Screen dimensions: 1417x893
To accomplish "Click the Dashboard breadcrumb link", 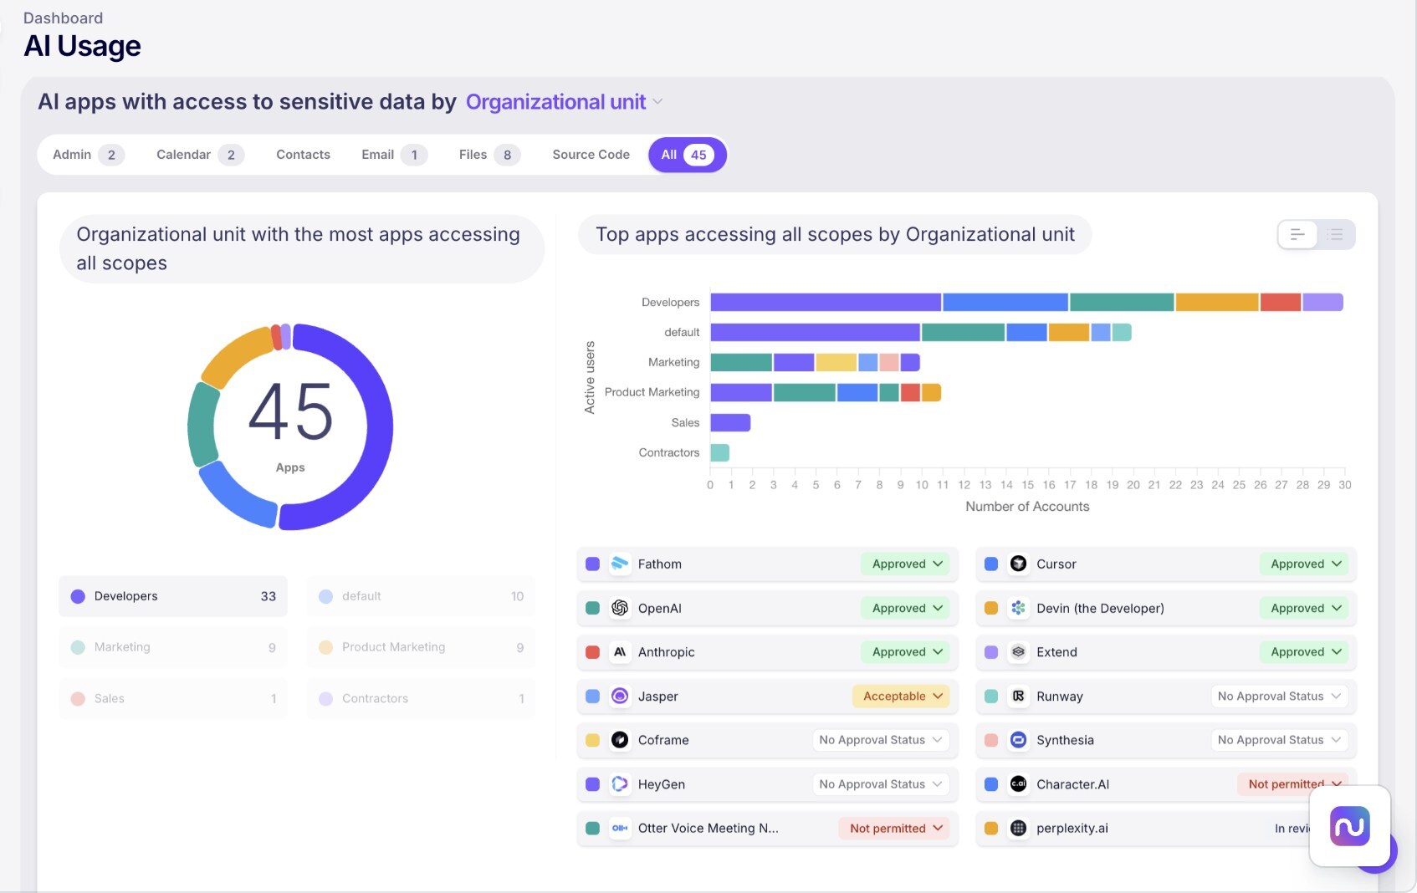I will point(63,18).
